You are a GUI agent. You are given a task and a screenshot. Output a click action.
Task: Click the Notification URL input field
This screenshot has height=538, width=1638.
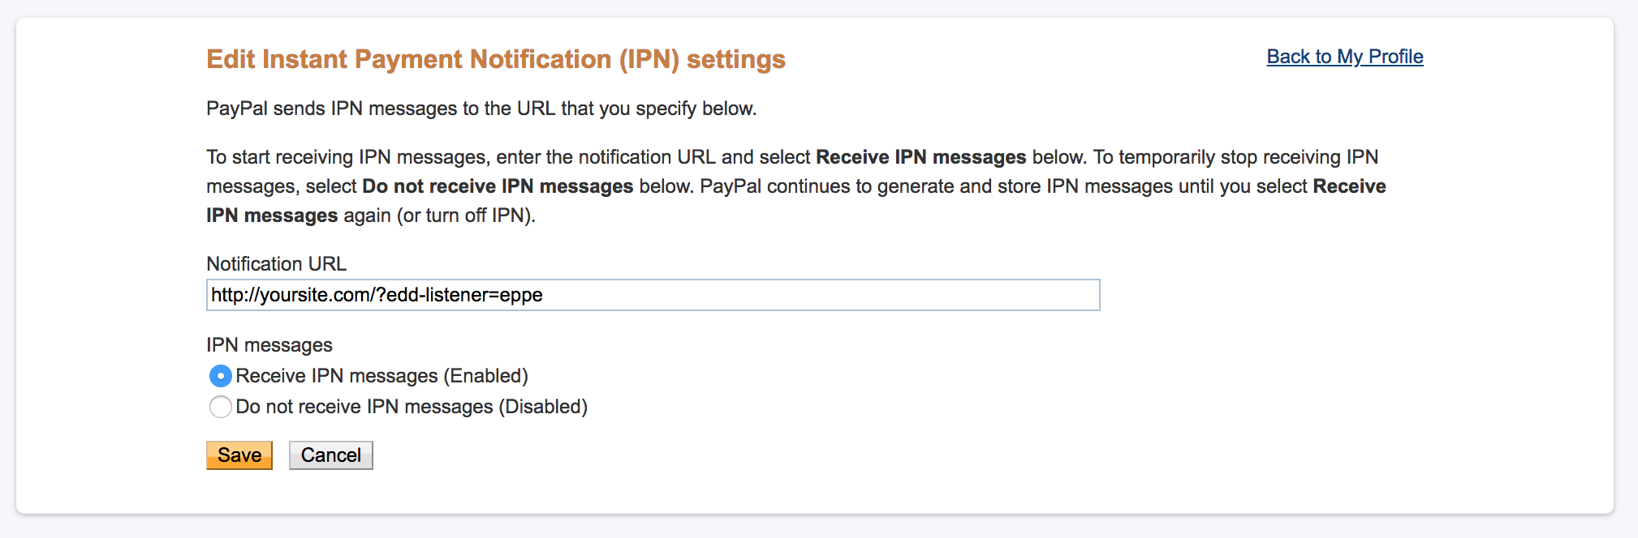pos(653,295)
